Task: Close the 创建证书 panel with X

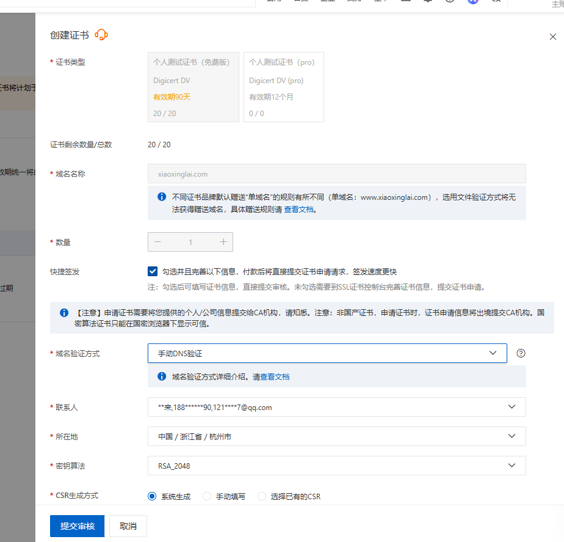Action: pos(552,37)
